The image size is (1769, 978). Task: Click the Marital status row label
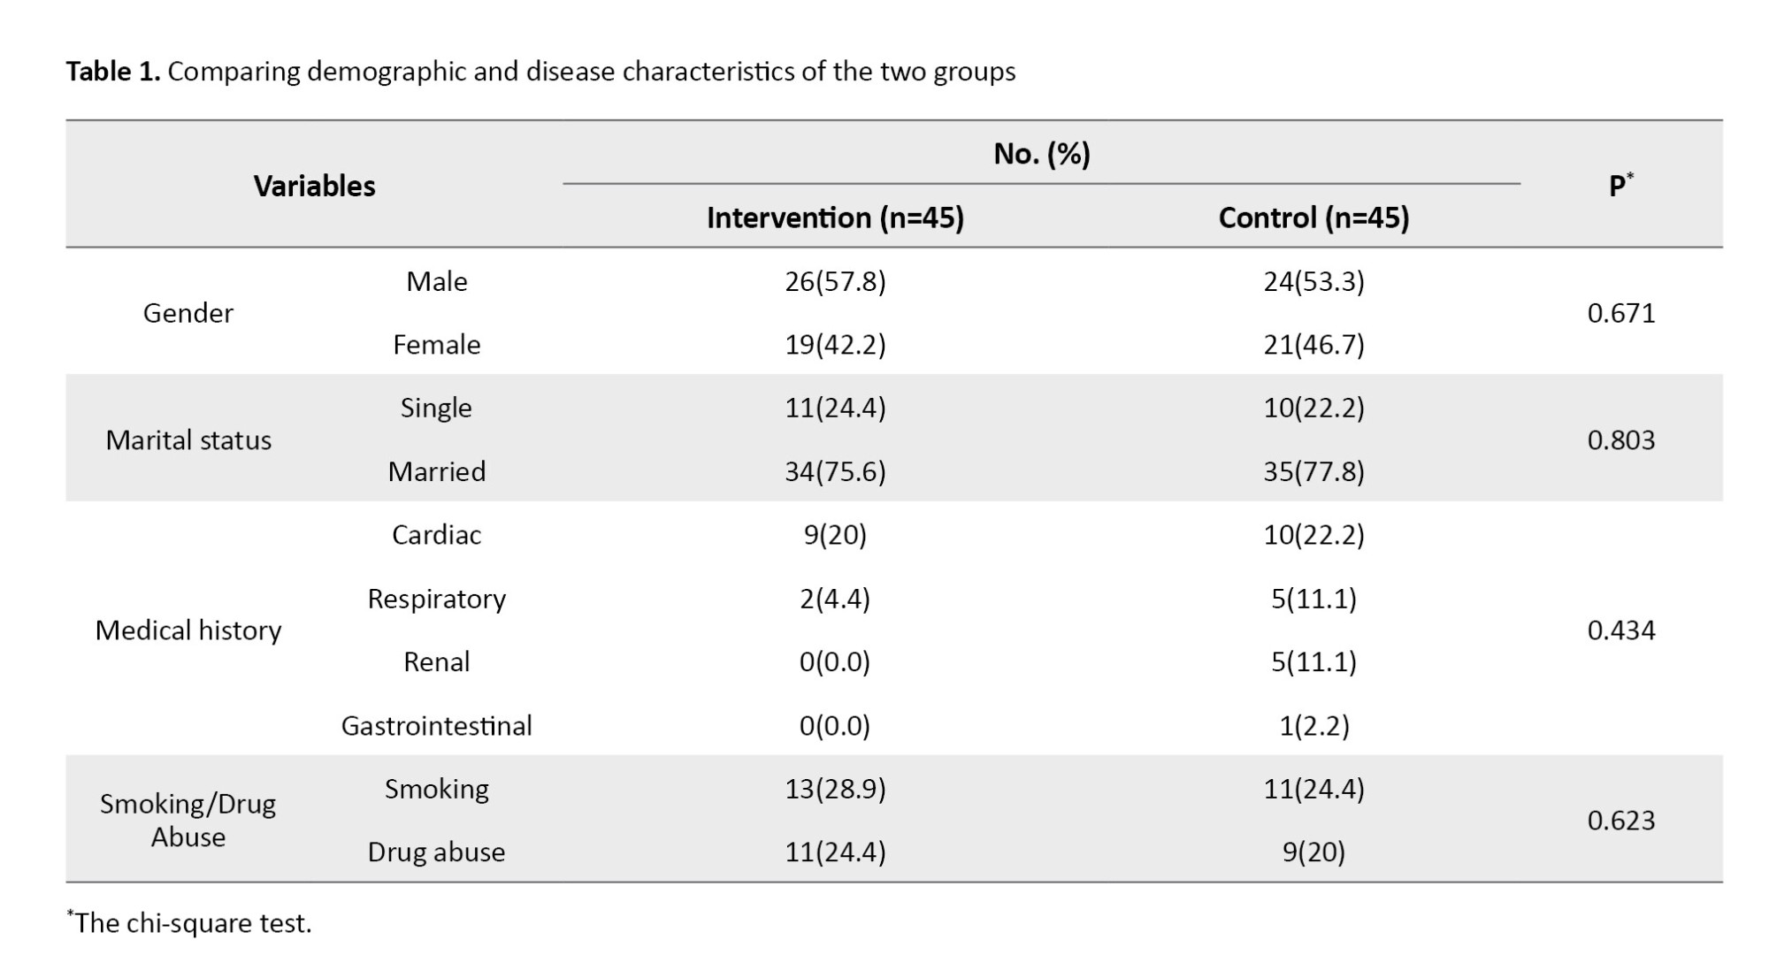(x=188, y=440)
